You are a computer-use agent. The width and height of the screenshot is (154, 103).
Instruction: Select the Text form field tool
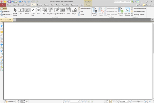pyautogui.click(x=21, y=11)
